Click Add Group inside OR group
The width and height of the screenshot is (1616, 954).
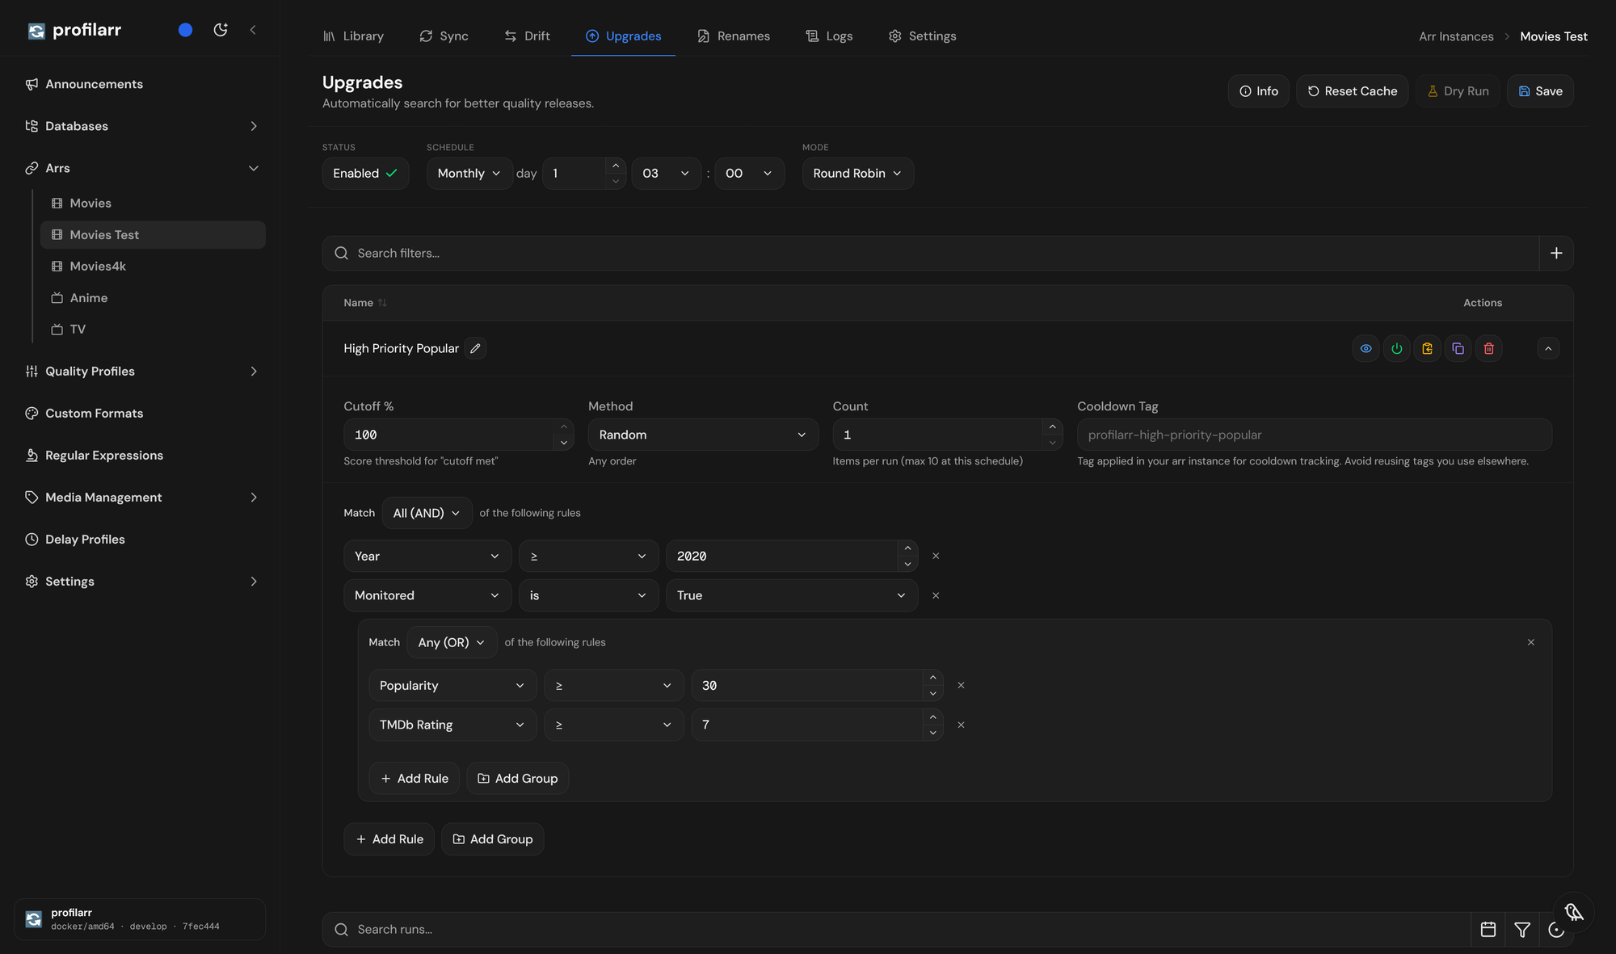(x=517, y=778)
